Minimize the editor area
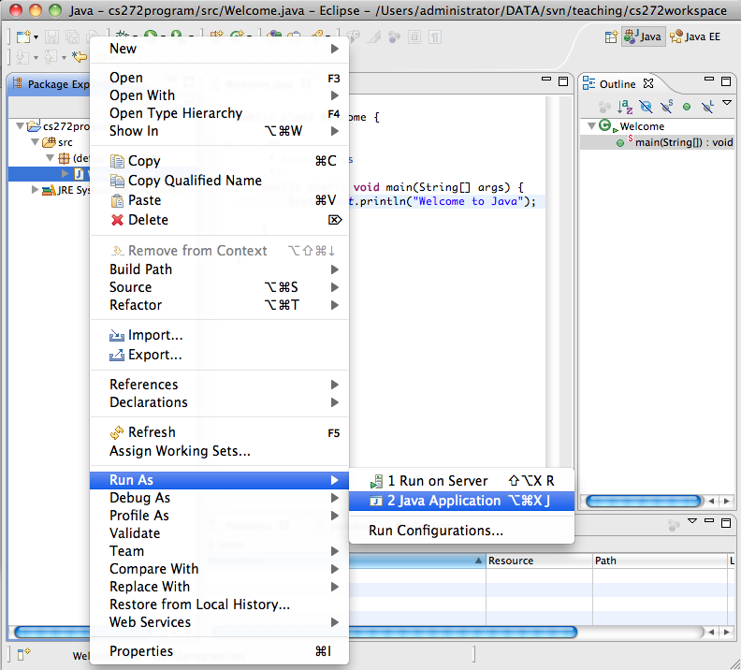 tap(546, 80)
